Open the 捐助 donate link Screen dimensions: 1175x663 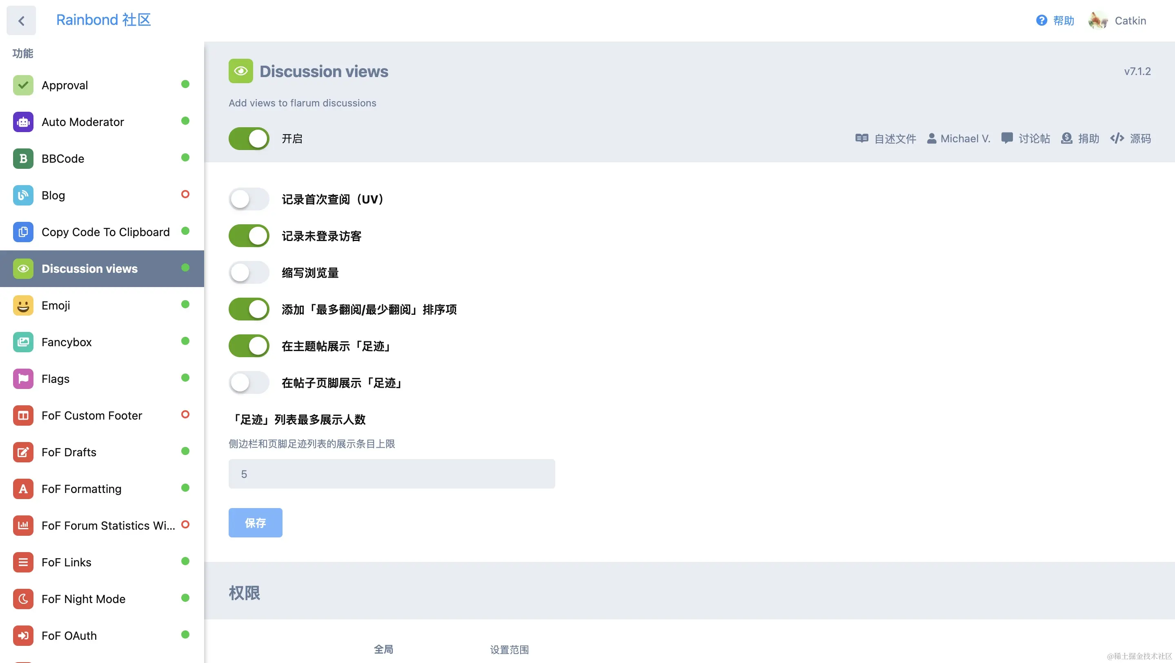(x=1080, y=139)
